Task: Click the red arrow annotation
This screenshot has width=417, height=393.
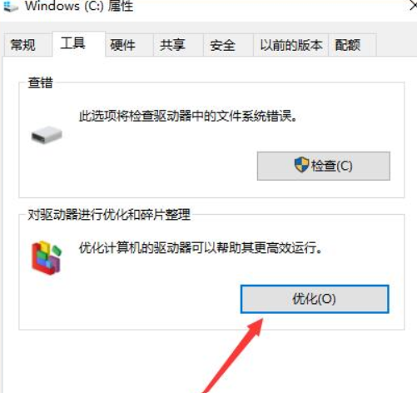Action: point(234,356)
